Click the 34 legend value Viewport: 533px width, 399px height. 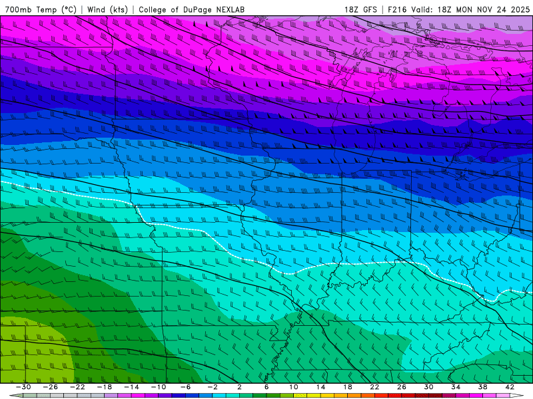click(456, 387)
